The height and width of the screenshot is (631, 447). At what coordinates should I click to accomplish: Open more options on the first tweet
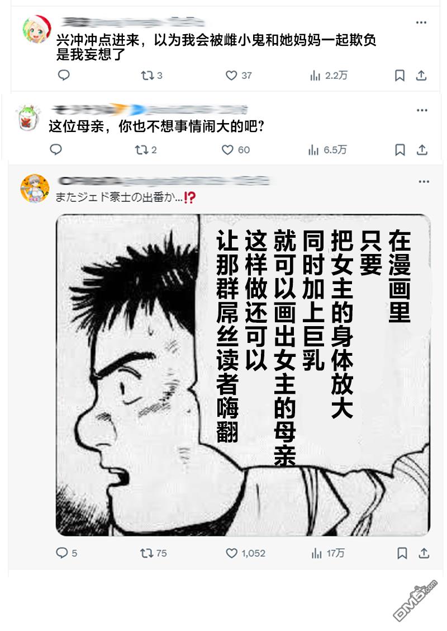[x=421, y=22]
